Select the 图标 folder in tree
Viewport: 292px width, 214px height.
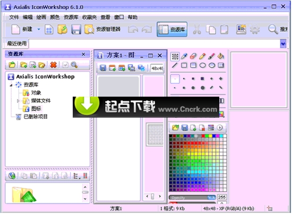[32, 108]
